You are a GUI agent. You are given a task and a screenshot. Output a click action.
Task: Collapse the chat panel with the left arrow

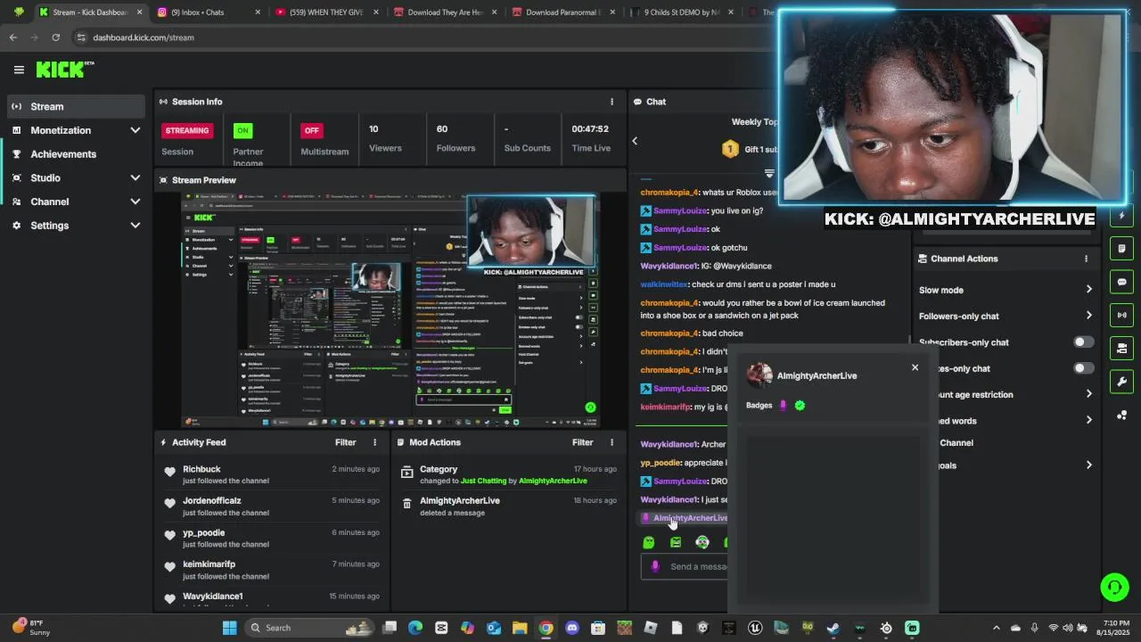click(x=635, y=141)
